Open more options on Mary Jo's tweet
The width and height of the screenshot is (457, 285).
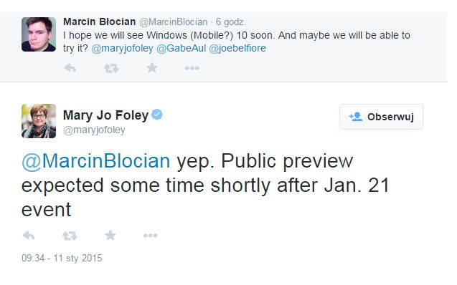[x=151, y=236]
